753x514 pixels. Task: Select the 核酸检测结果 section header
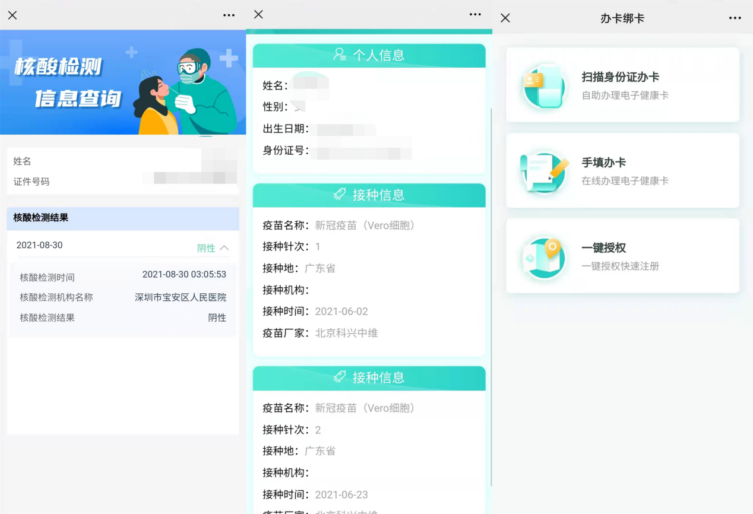tap(123, 218)
